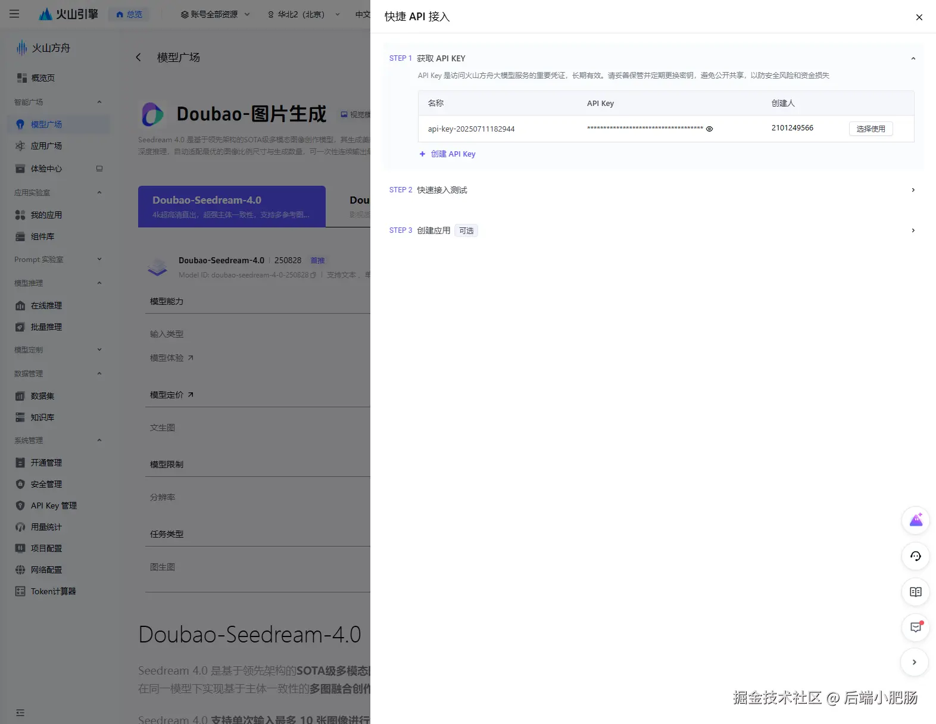
Task: Click the 项目配置 sidebar icon
Action: pos(20,548)
